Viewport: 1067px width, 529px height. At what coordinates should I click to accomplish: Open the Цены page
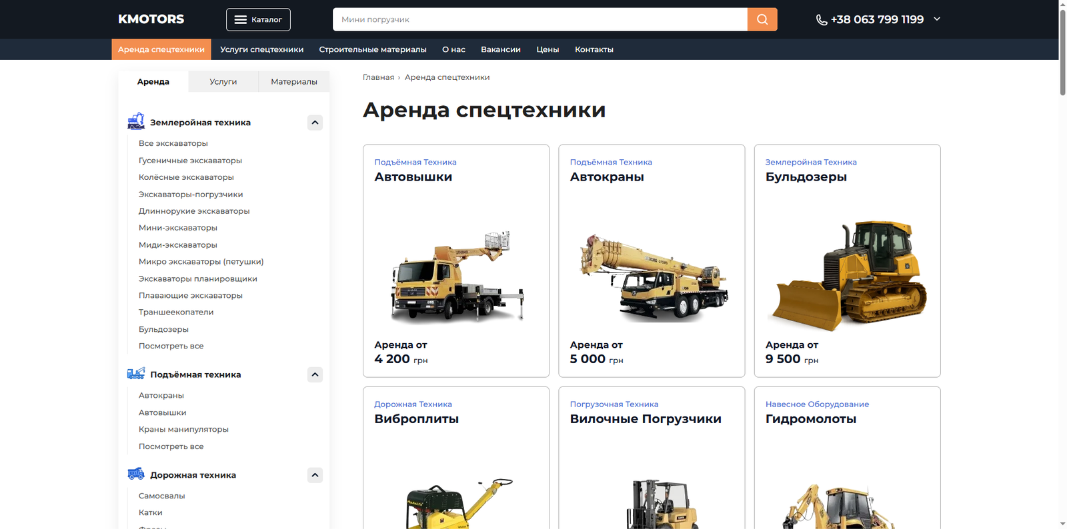548,49
